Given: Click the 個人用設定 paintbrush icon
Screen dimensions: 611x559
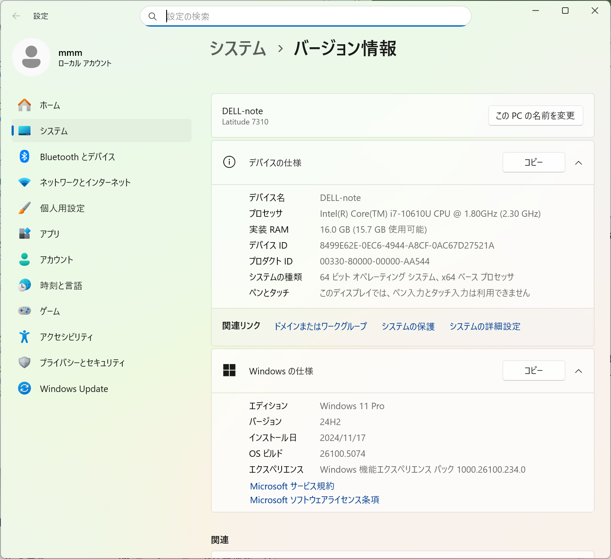Looking at the screenshot, I should 24,208.
